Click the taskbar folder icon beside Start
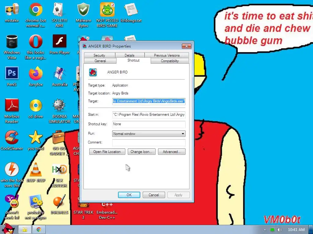This screenshot has height=234, width=313. [x=25, y=230]
